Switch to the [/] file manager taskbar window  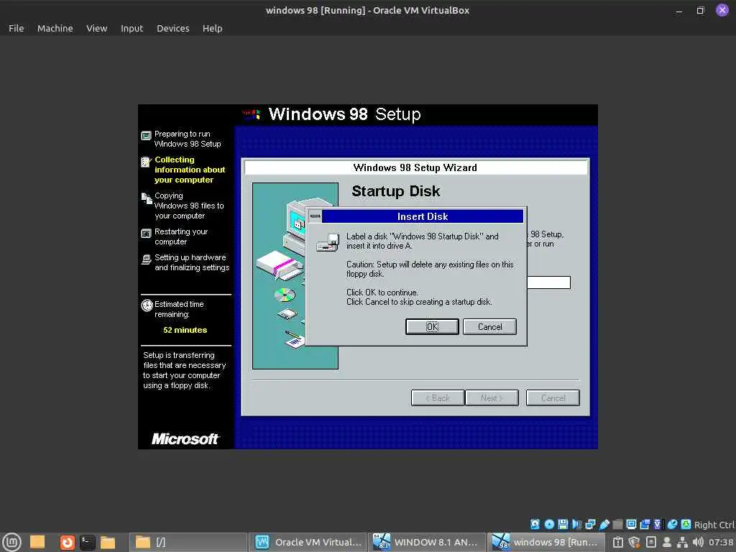tap(188, 542)
